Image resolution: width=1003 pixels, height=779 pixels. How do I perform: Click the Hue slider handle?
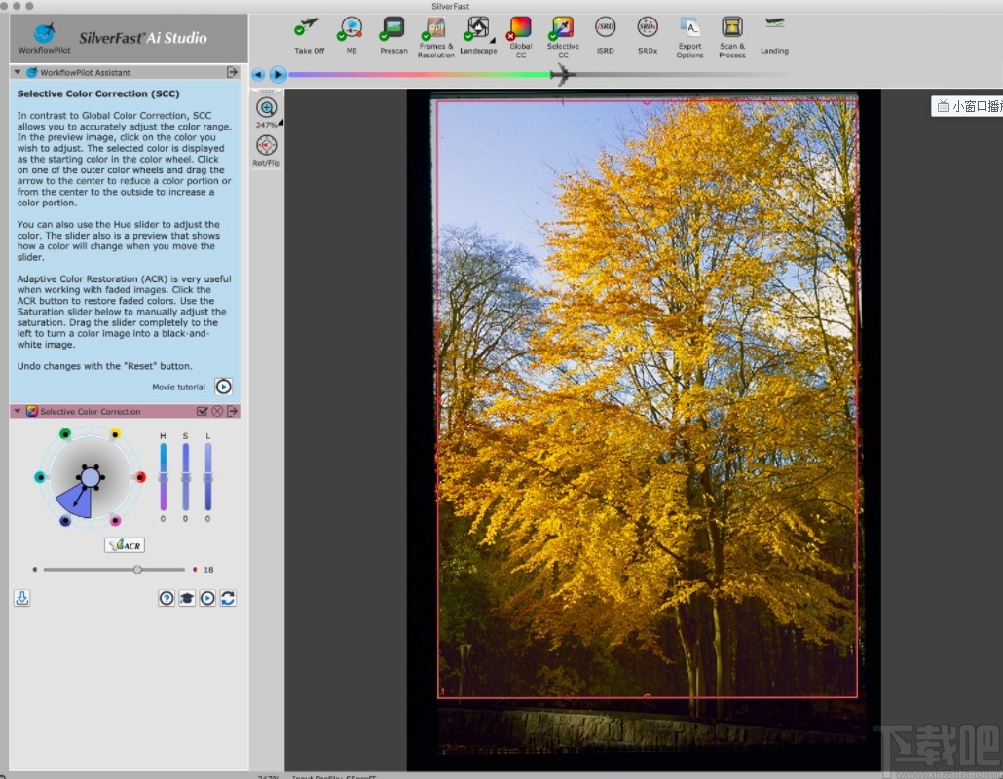point(164,477)
